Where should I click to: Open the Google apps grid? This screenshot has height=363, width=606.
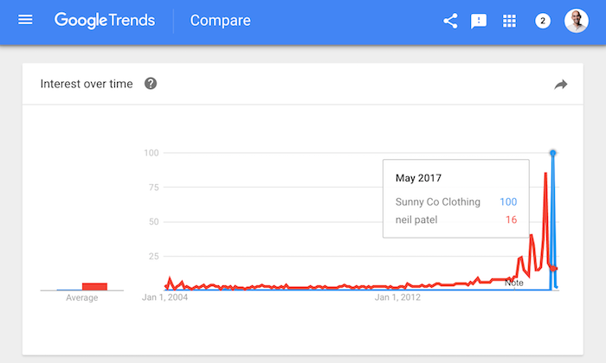click(x=510, y=21)
